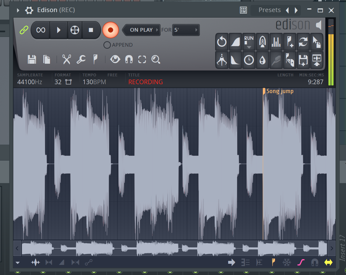Open the time stretch clock tool
This screenshot has width=346, height=275.
[249, 60]
